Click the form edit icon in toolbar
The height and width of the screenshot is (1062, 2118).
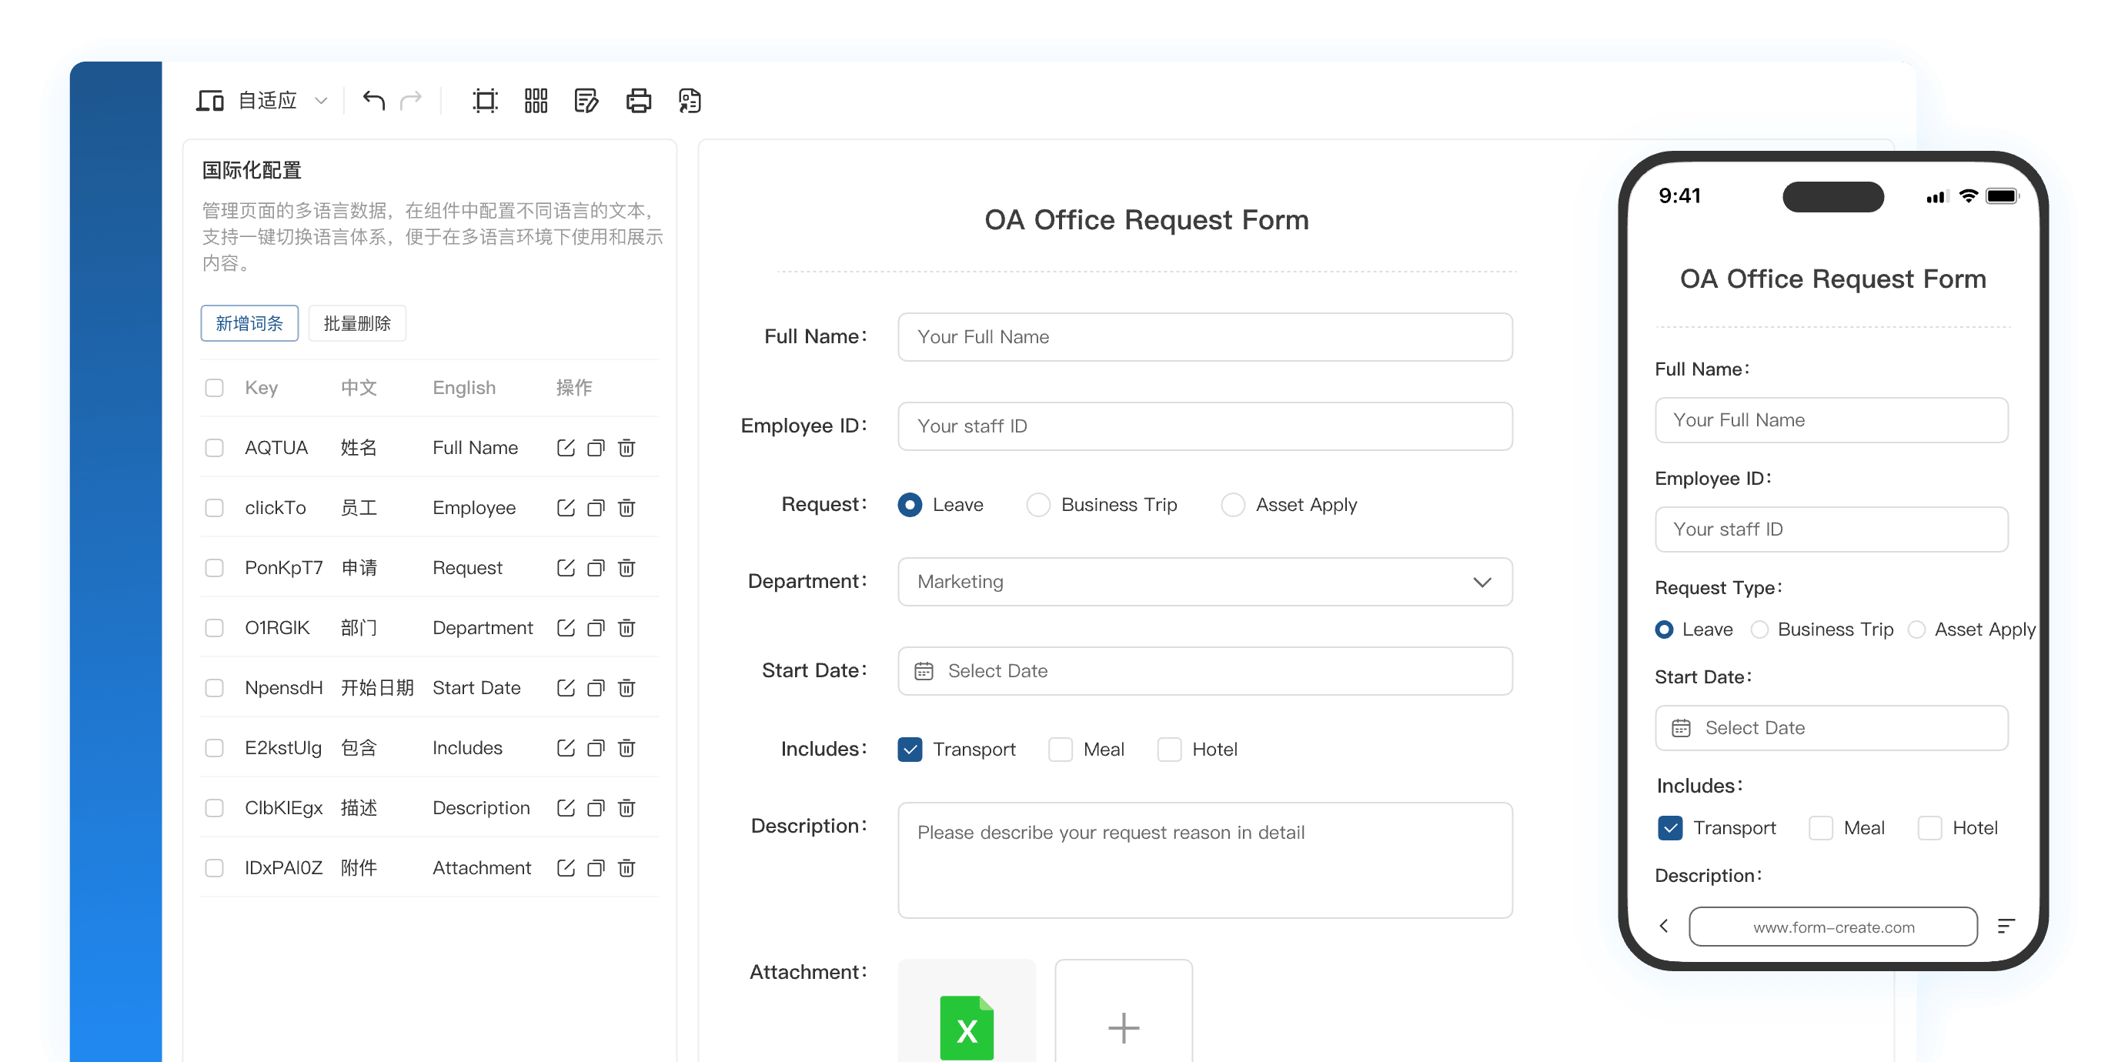tap(586, 100)
